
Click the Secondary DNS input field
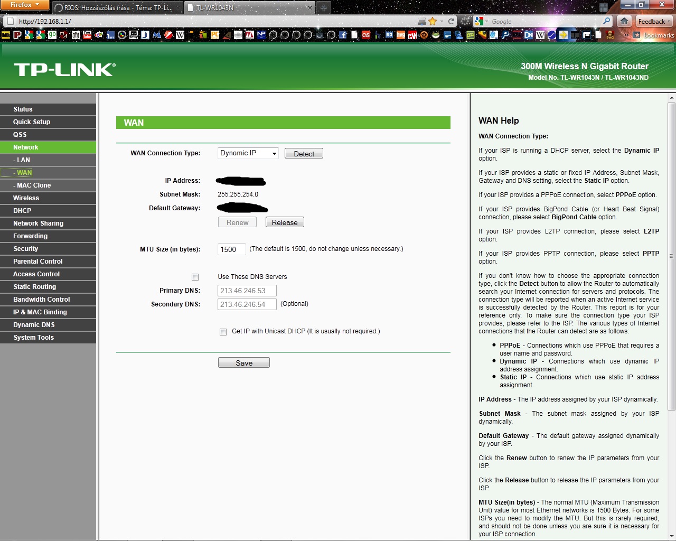(247, 304)
